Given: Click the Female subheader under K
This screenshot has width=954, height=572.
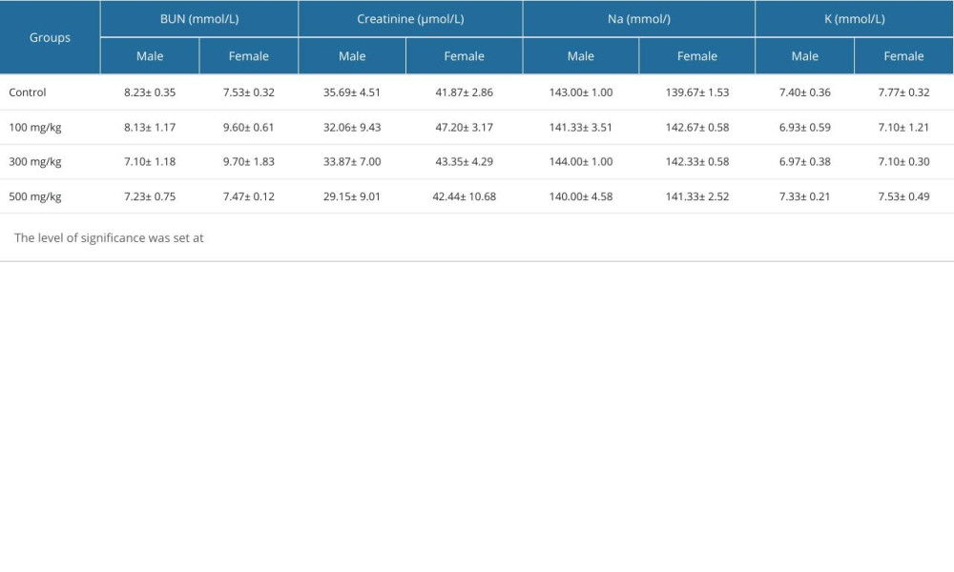Looking at the screenshot, I should point(903,56).
